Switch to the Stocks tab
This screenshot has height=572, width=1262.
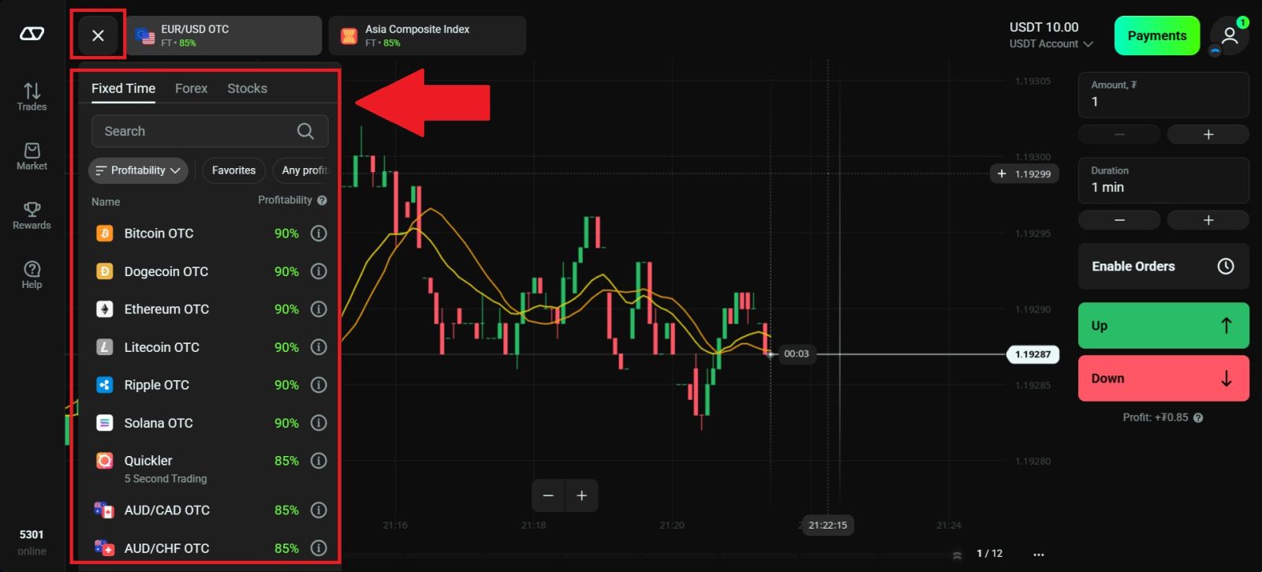247,88
